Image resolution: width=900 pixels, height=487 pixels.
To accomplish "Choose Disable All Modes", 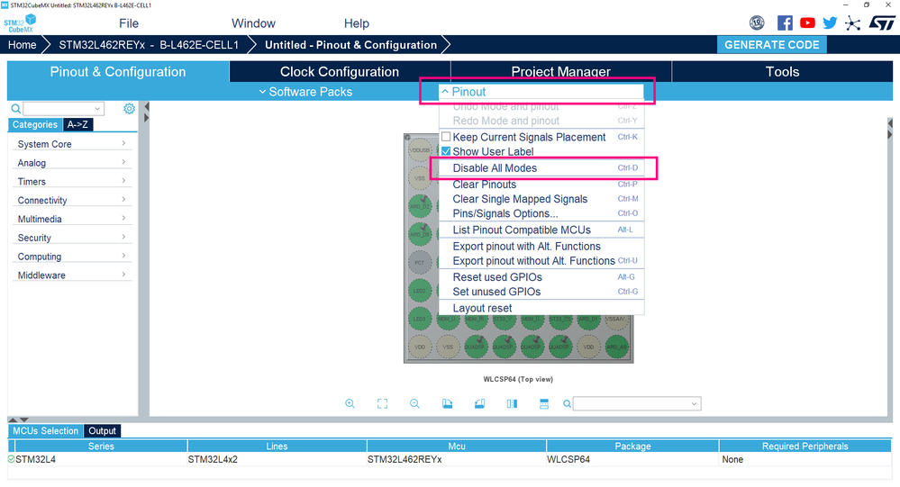I will pyautogui.click(x=541, y=168).
